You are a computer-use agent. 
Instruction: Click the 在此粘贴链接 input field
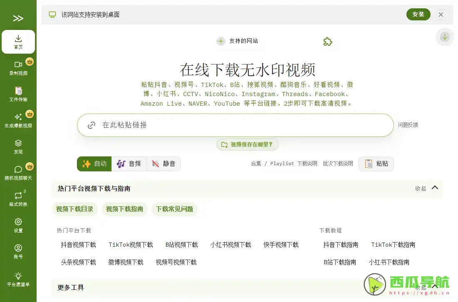coord(235,125)
